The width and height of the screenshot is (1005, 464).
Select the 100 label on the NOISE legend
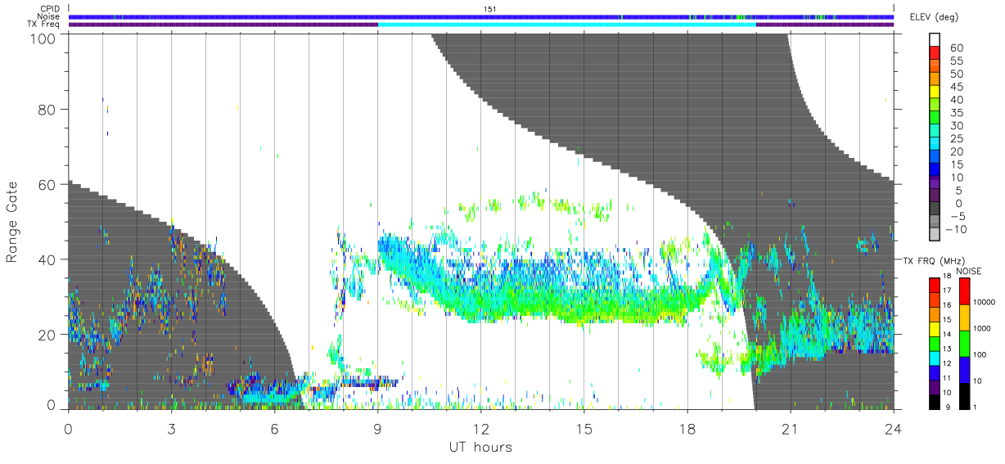pos(980,354)
